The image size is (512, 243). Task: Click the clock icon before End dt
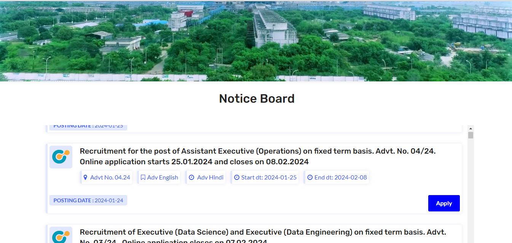(310, 177)
